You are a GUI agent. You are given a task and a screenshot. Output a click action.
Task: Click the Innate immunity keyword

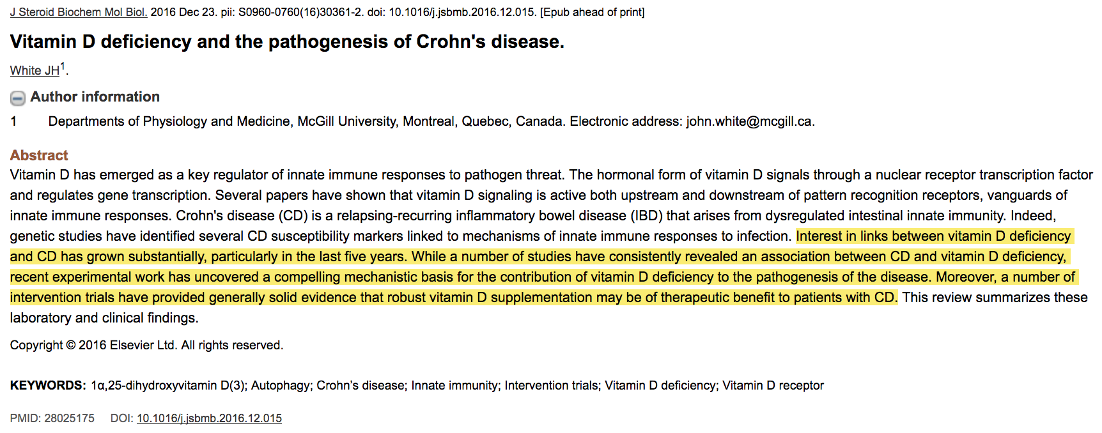[x=454, y=386]
